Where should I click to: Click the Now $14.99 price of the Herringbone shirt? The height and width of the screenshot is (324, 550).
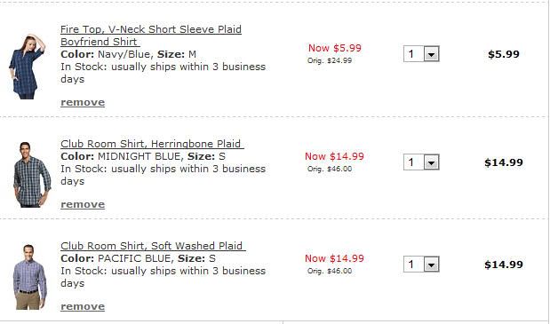pyautogui.click(x=334, y=156)
